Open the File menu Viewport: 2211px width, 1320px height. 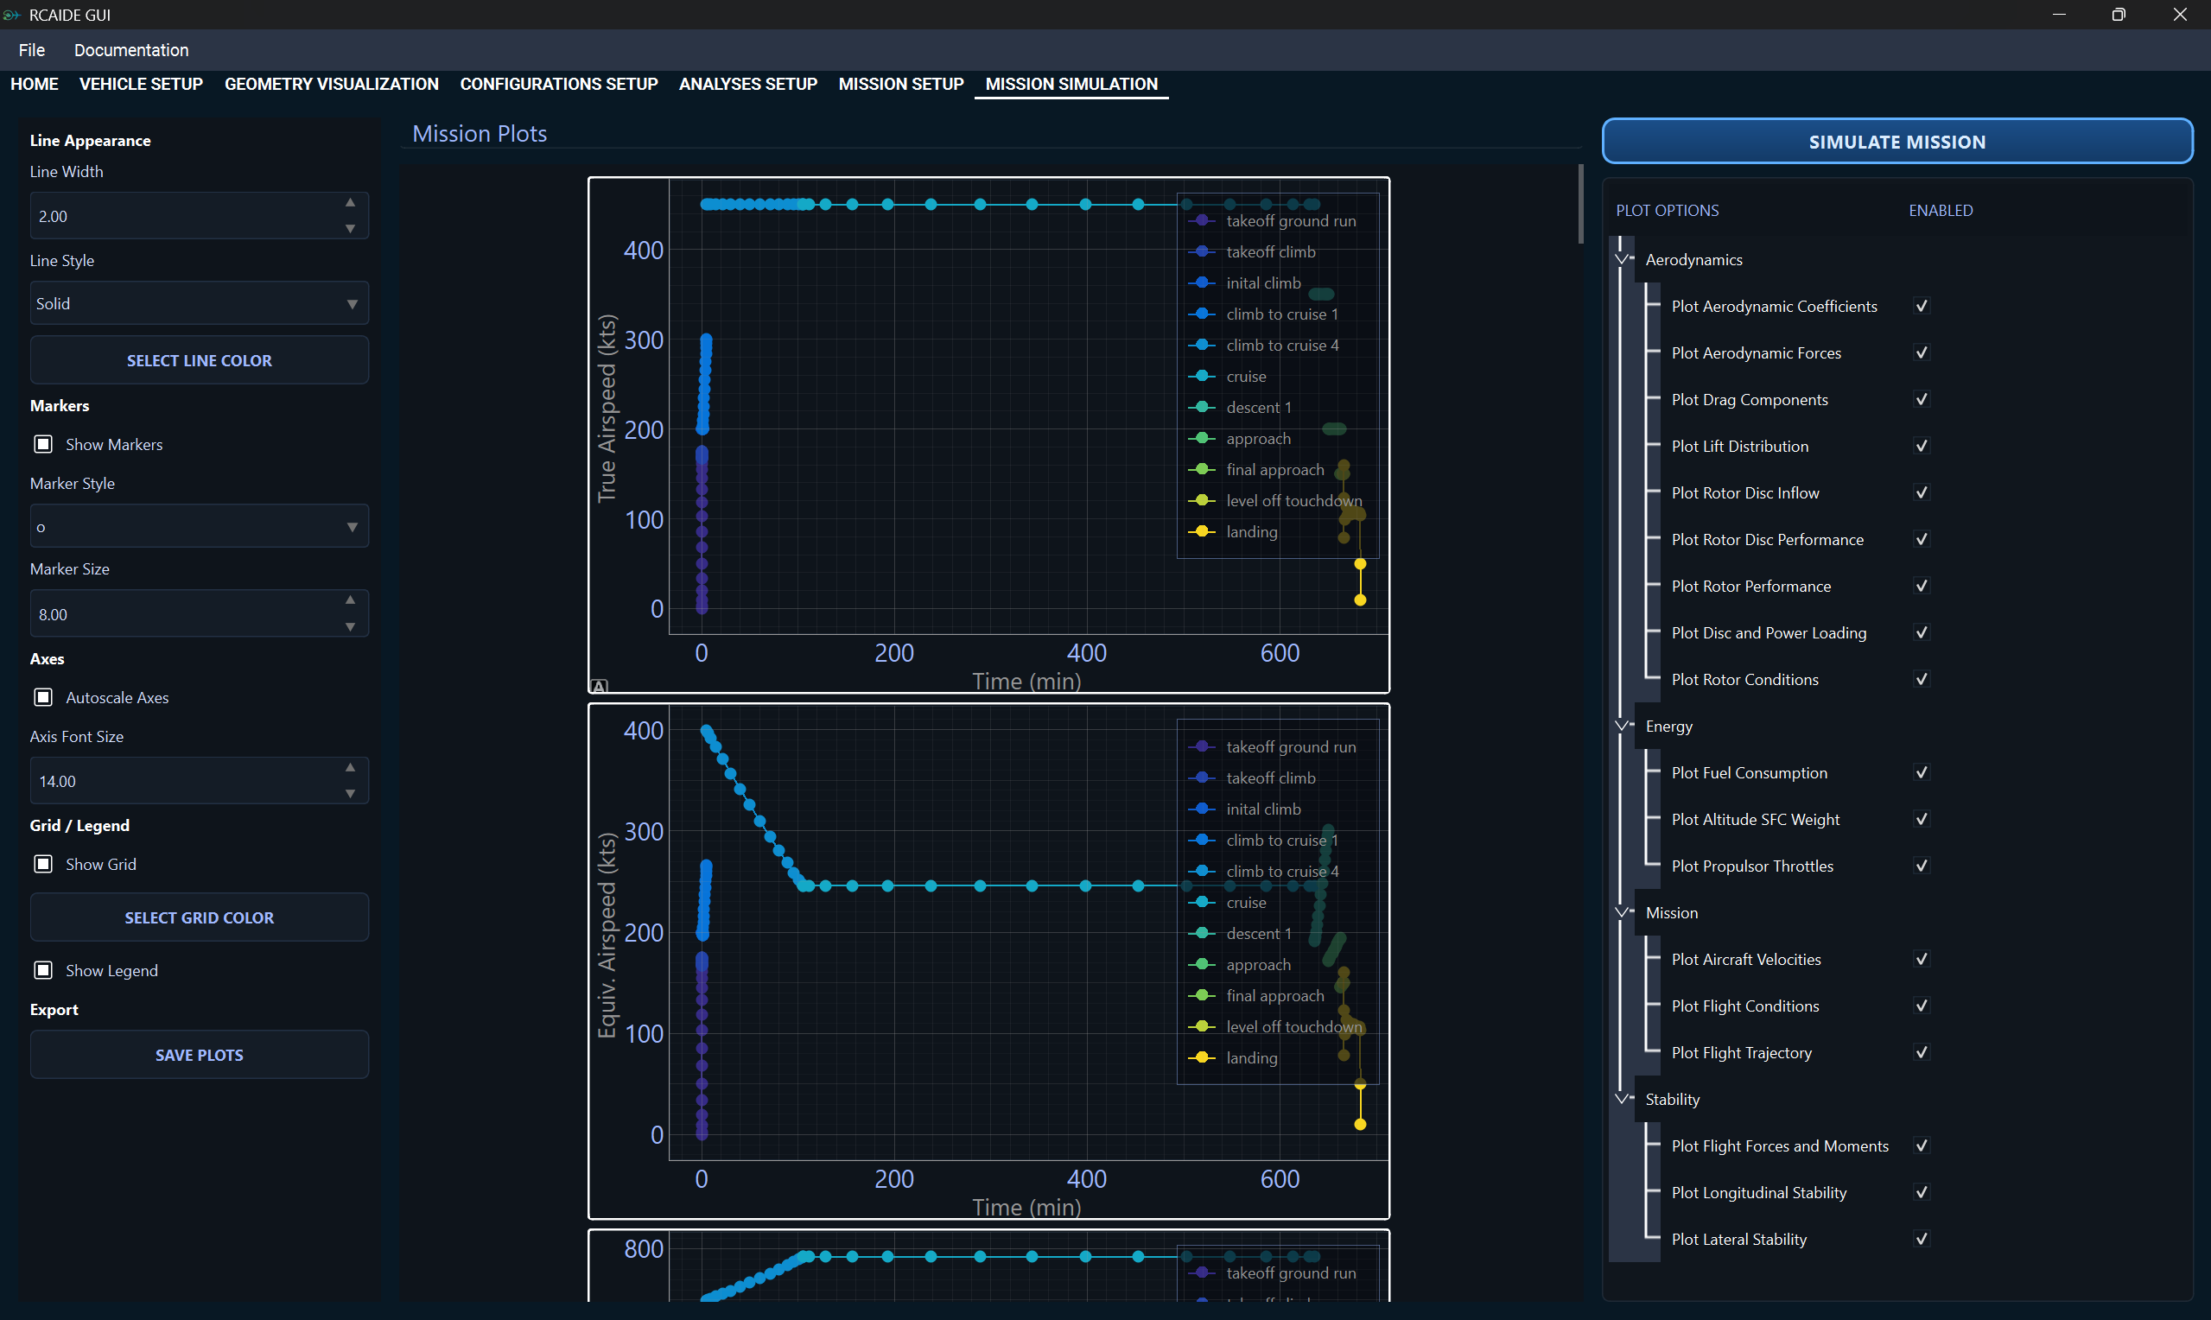32,50
